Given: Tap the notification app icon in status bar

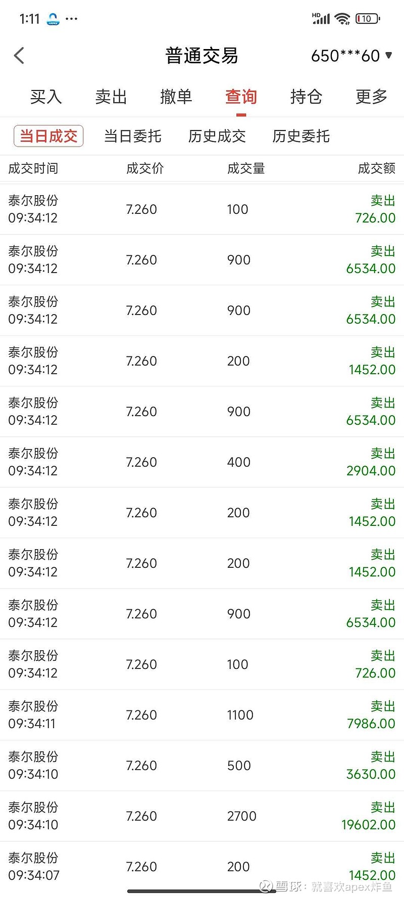Looking at the screenshot, I should [53, 19].
